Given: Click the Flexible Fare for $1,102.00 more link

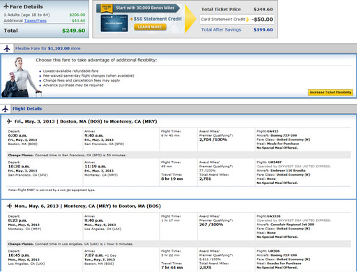Looking at the screenshot, I should [x=48, y=48].
